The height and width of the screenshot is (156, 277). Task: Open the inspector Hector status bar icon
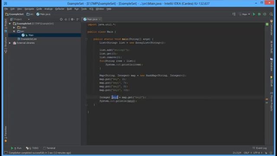[271, 153]
